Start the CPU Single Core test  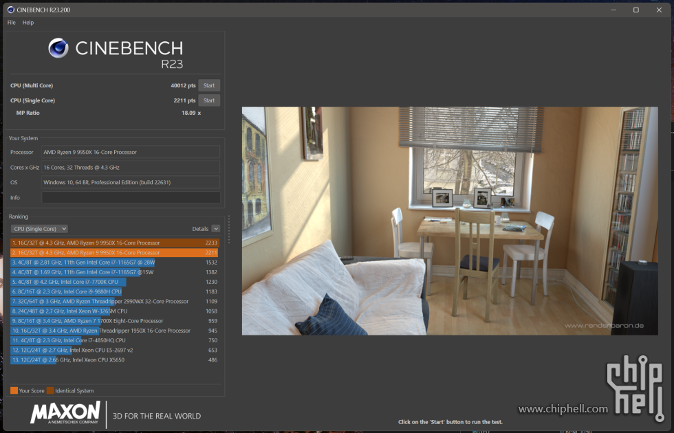209,100
